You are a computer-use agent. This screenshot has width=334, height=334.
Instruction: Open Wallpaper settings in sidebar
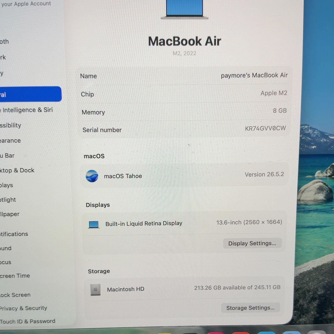click(10, 214)
